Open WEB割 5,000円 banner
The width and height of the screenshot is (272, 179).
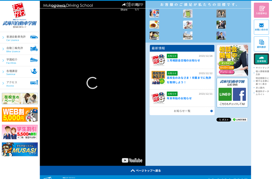coord(20,115)
